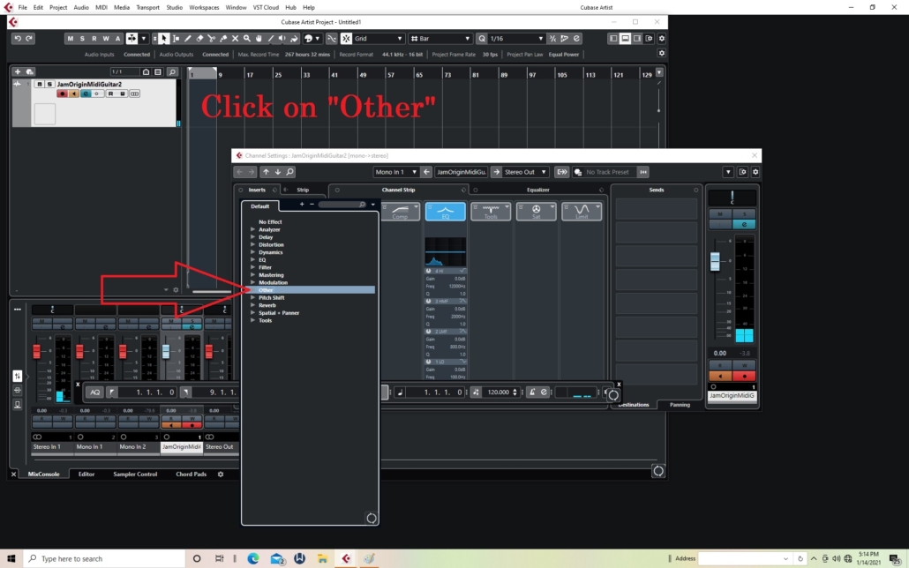Go to previous channel up arrow
Screen dimensions: 909x568
coord(266,172)
